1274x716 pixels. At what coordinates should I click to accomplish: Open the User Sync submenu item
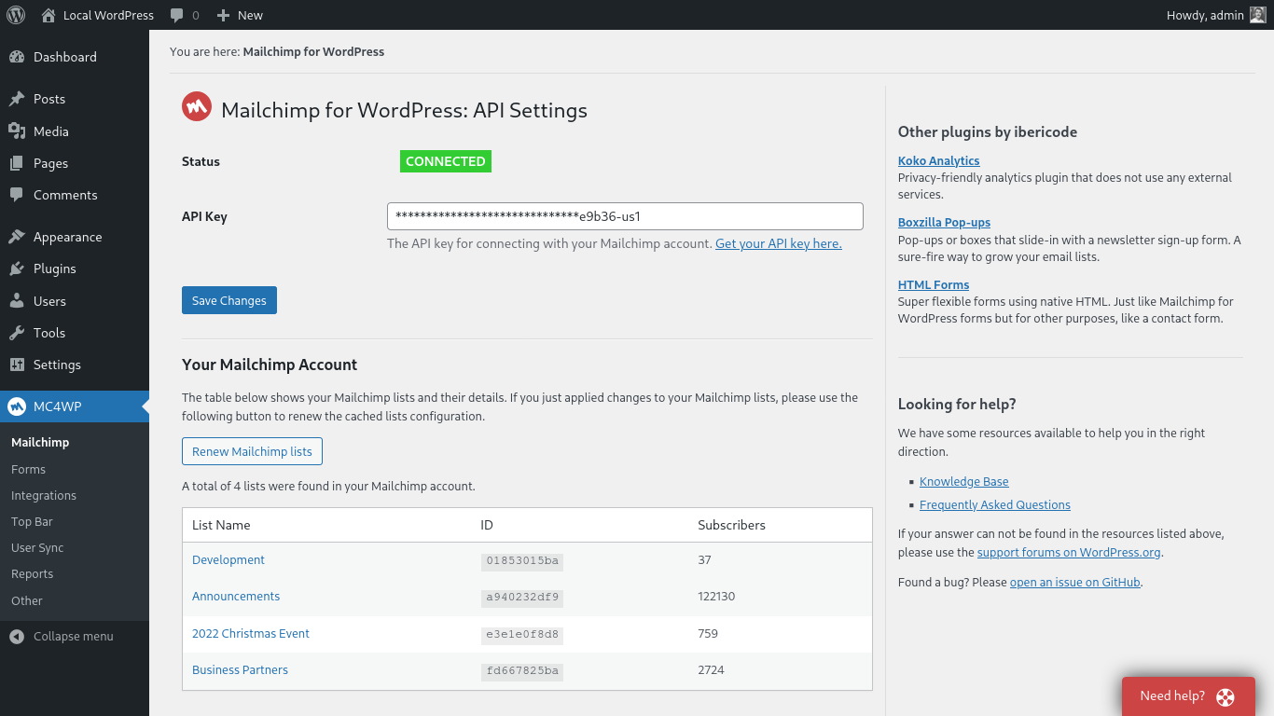tap(37, 547)
